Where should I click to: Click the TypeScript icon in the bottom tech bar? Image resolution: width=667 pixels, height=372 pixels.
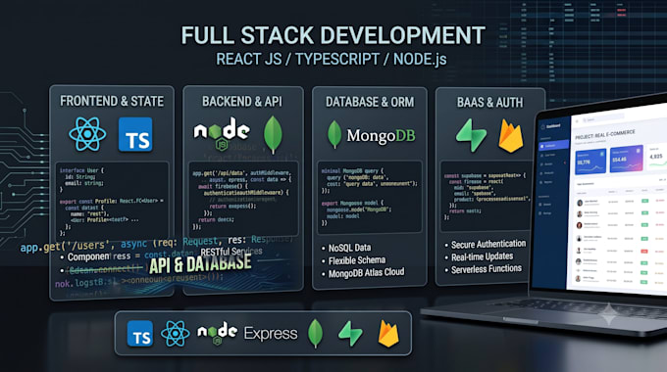(x=140, y=334)
